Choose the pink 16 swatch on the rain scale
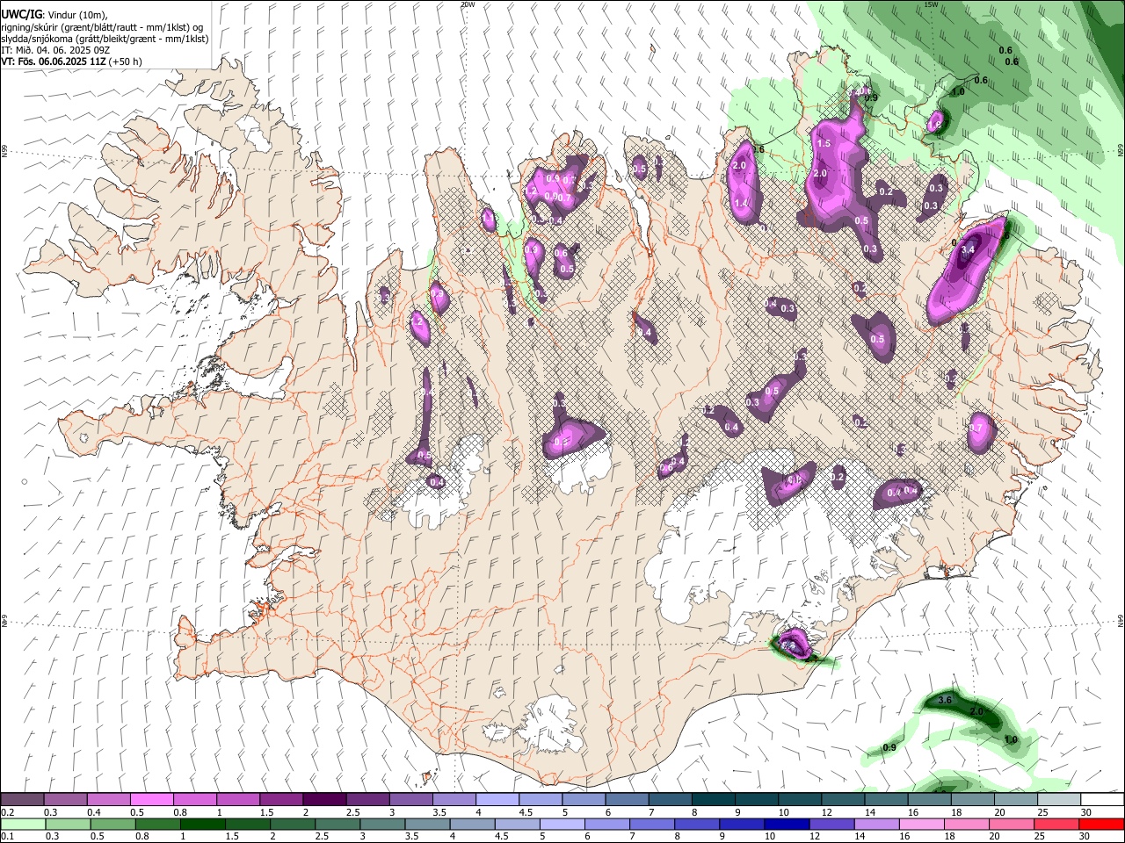The image size is (1125, 843). click(922, 824)
